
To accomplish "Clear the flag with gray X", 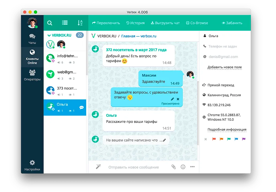I will pyautogui.click(x=206, y=139).
